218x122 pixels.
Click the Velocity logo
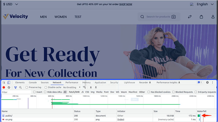[x=16, y=17]
